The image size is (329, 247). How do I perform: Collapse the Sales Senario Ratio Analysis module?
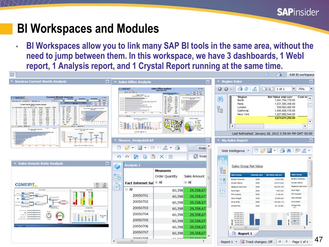tap(15, 163)
